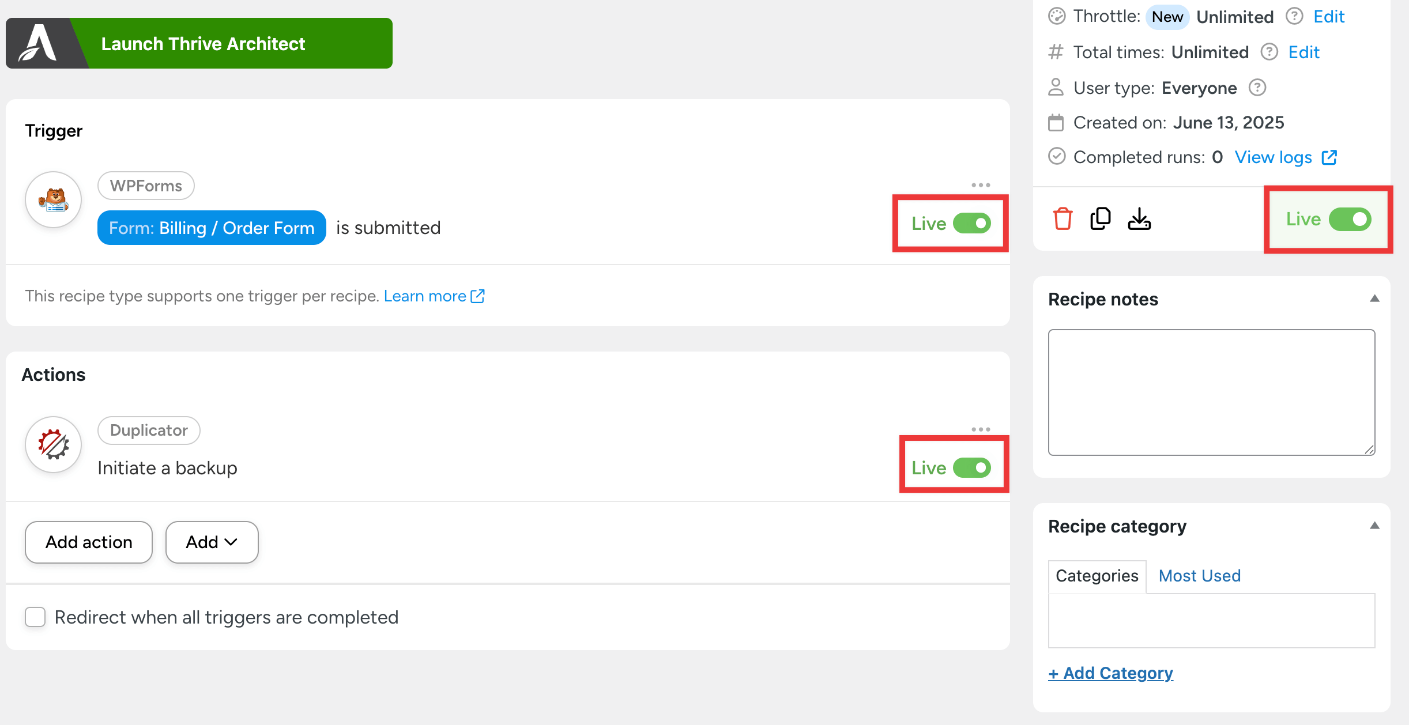Click the Total times help icon

click(x=1269, y=52)
